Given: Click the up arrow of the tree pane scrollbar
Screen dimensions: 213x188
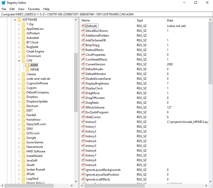Looking at the screenshot, I should pyautogui.click(x=76, y=20).
